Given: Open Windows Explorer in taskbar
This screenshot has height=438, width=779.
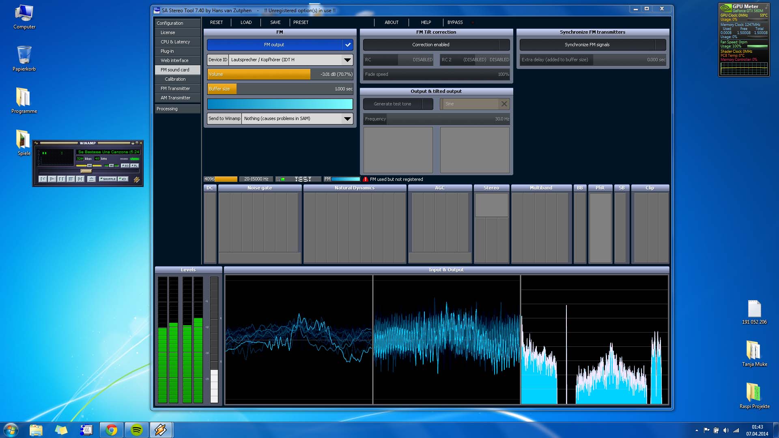Looking at the screenshot, I should 36,430.
